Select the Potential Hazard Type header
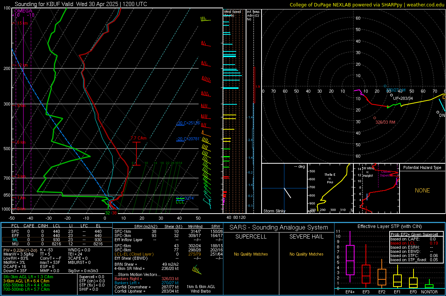Viewport: 446px width, 296px height. 422,167
